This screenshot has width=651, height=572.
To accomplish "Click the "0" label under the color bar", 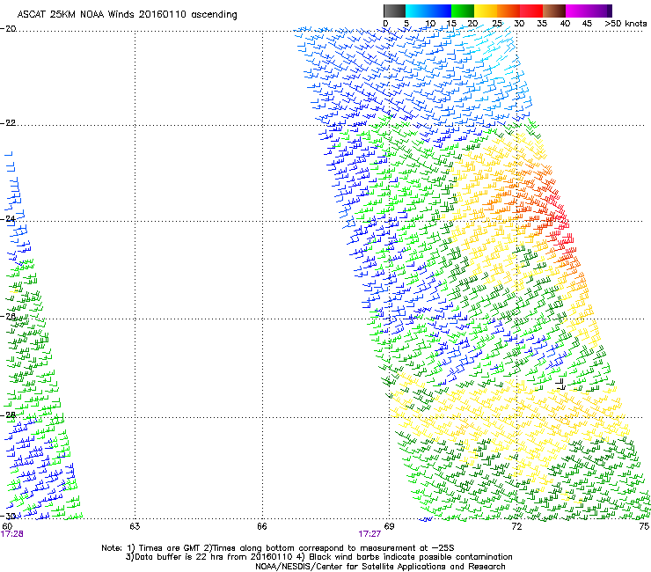I will click(x=385, y=24).
